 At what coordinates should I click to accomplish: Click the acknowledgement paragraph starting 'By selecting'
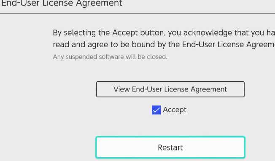point(164,38)
